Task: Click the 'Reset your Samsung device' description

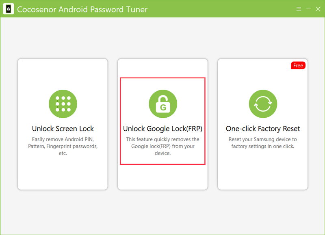Action: point(263,142)
